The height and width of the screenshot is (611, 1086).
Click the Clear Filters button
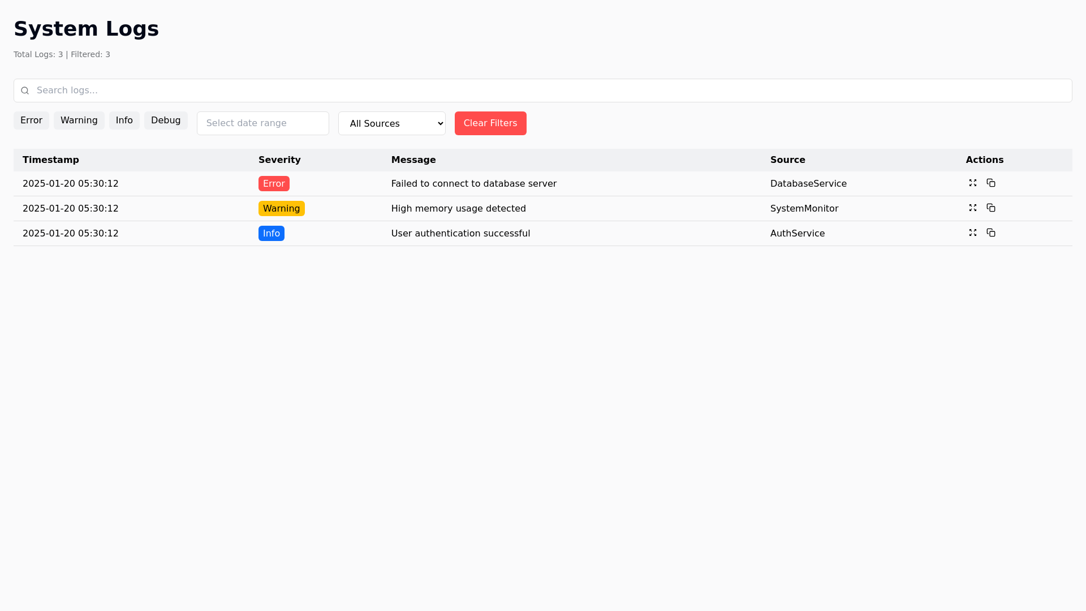pyautogui.click(x=490, y=123)
